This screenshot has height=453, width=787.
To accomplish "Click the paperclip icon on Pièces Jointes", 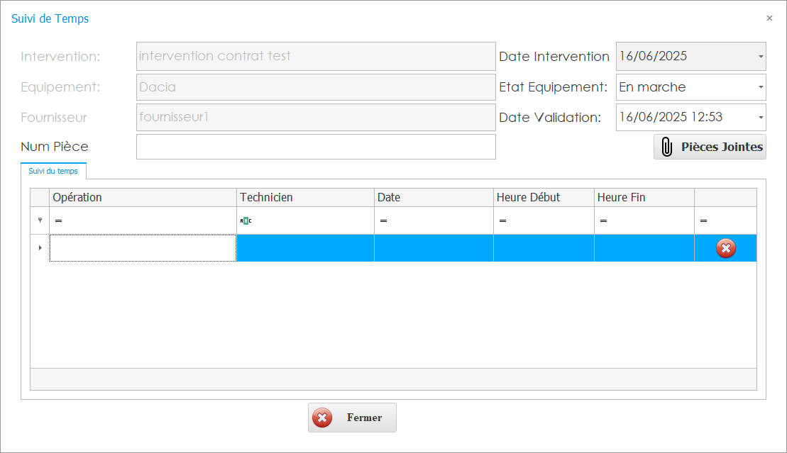I will click(x=667, y=147).
